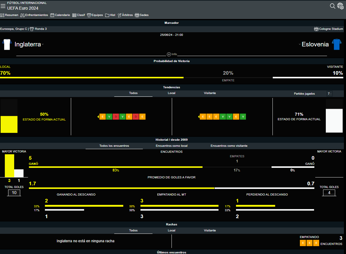This screenshot has height=254, width=346.
Task: Go to the Resumen section
Action: pos(9,15)
